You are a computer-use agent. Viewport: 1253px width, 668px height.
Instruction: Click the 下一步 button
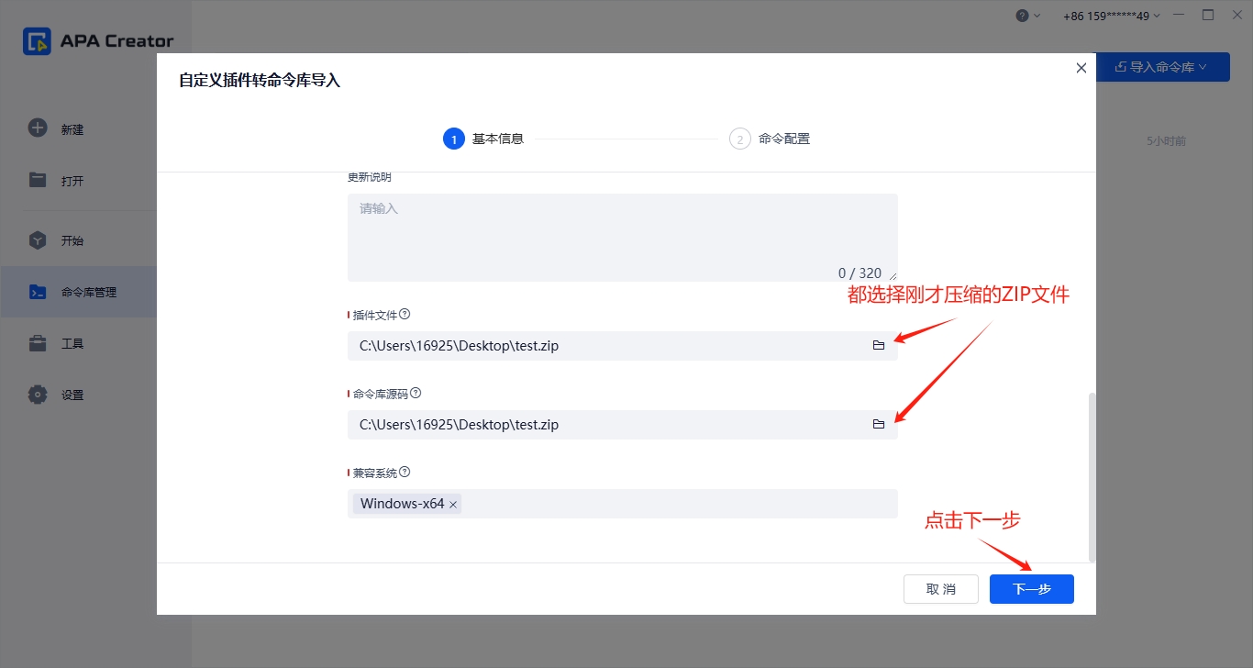[1032, 589]
